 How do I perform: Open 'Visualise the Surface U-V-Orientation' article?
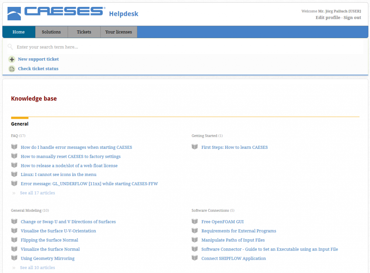coord(58,231)
